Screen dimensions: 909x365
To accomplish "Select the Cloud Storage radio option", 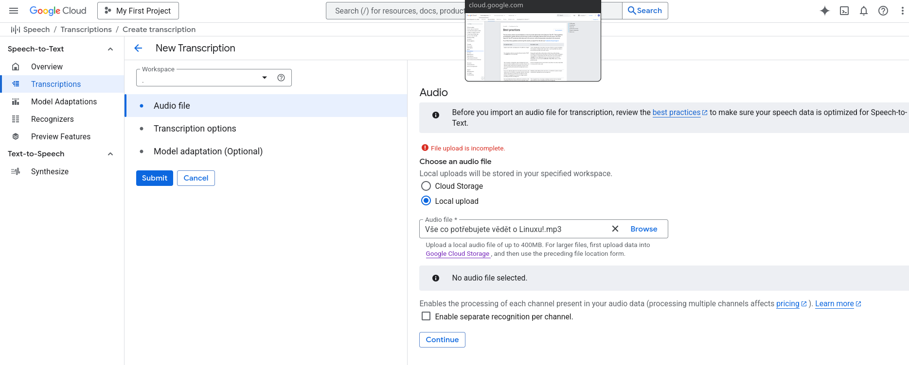I will point(426,186).
